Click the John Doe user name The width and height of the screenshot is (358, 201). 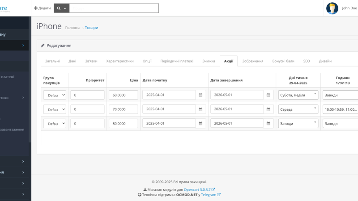(349, 8)
